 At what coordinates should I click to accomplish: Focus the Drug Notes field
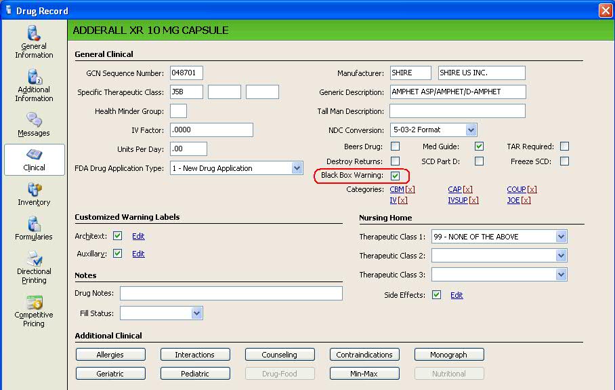click(231, 293)
